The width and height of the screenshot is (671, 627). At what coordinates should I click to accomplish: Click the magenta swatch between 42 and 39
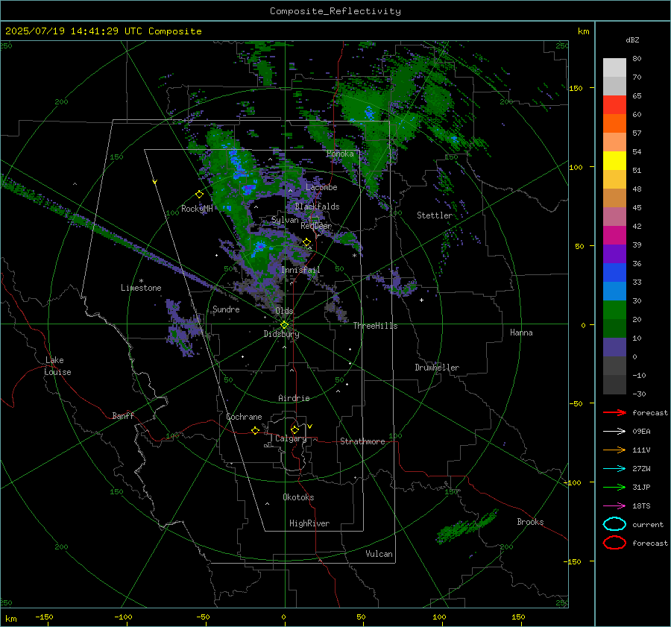click(x=614, y=235)
